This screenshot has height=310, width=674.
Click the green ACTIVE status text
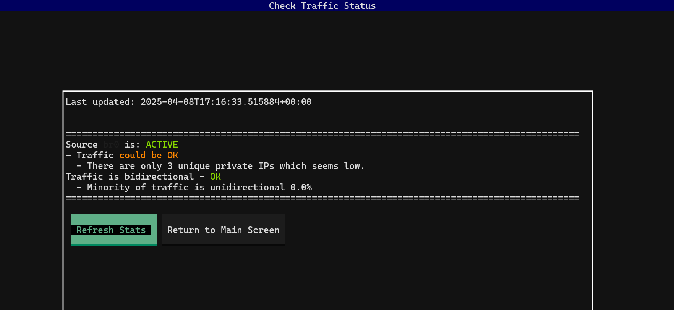(162, 145)
